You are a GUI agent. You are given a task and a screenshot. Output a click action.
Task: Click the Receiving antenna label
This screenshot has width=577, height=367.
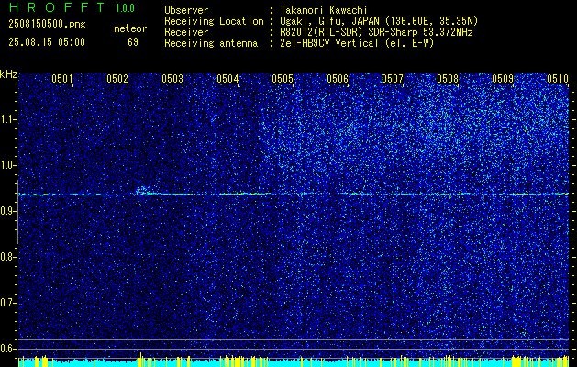(x=211, y=43)
